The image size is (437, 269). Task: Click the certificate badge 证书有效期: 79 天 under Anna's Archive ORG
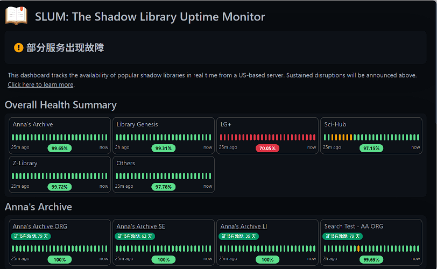[31, 236]
